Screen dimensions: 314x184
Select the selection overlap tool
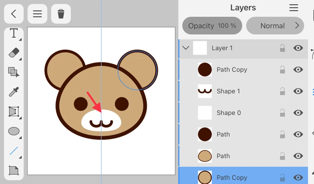point(13,72)
